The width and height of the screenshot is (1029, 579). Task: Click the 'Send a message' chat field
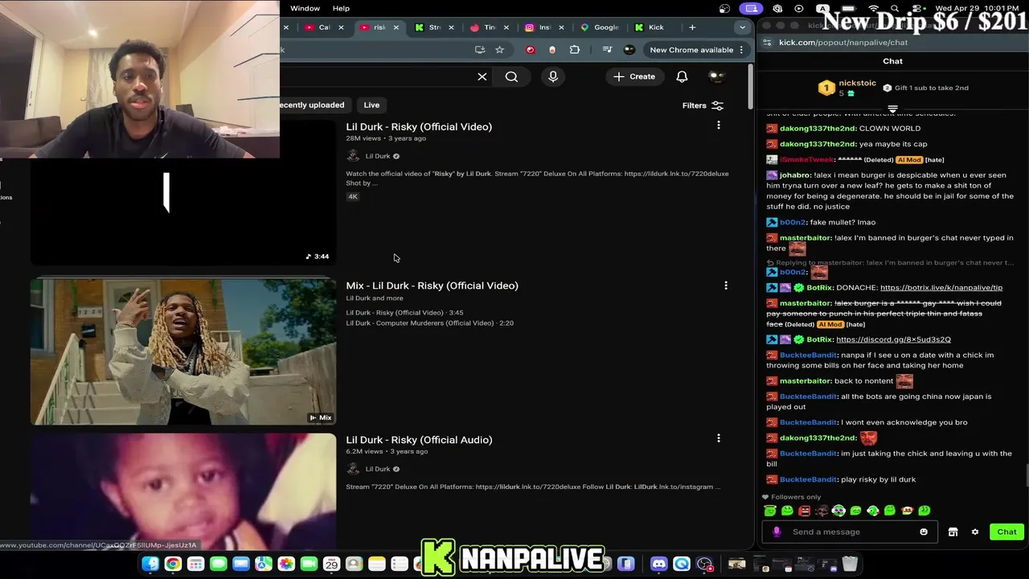(x=848, y=532)
